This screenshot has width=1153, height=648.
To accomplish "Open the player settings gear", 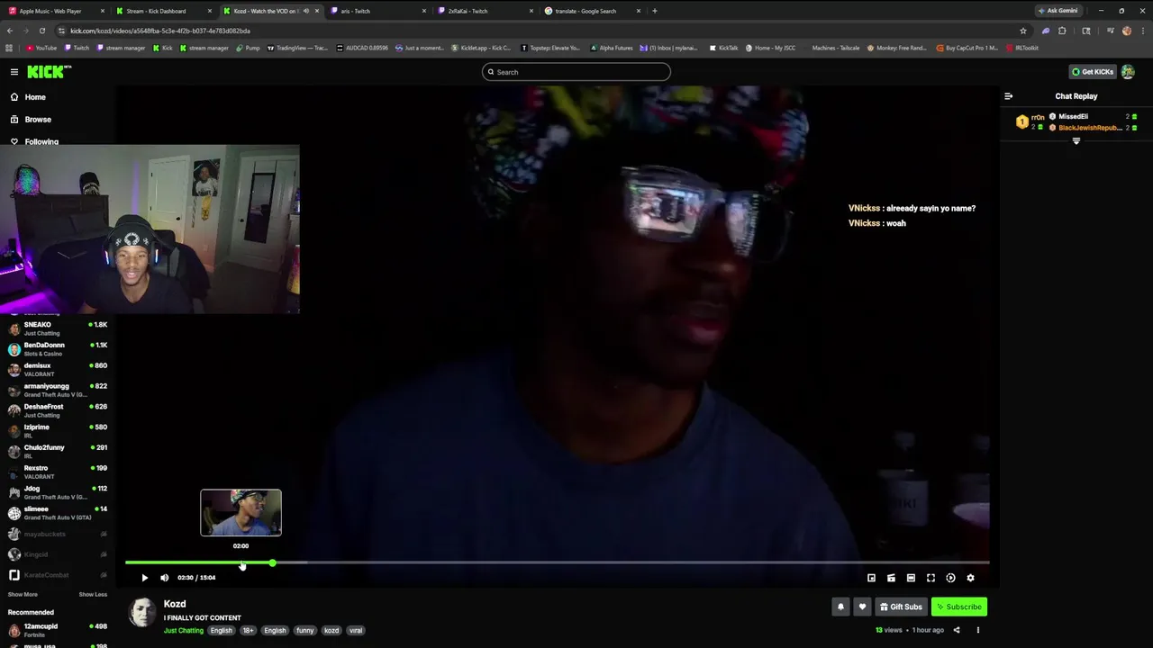I will (970, 578).
